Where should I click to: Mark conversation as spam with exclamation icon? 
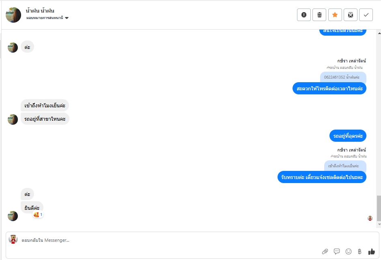(x=304, y=15)
